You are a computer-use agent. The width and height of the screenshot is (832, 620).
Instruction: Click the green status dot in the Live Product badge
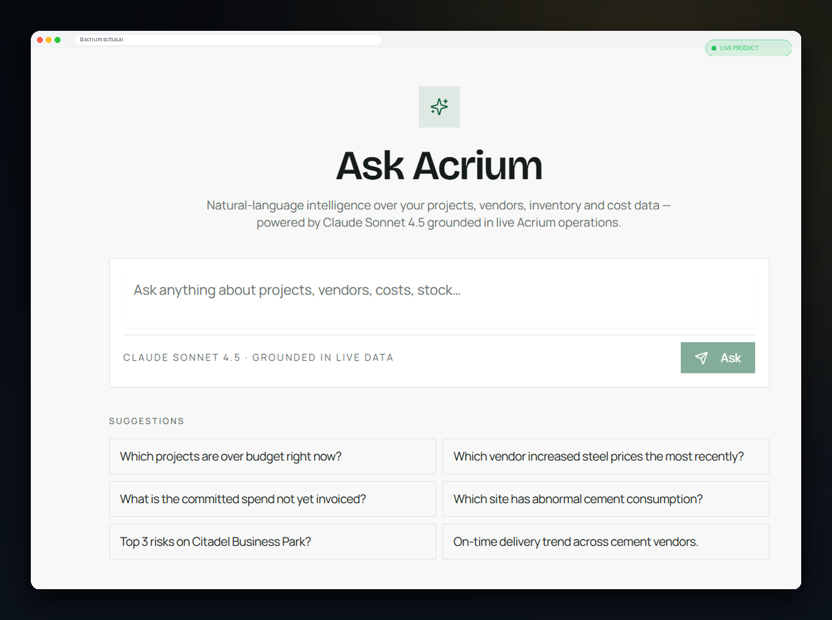[714, 48]
